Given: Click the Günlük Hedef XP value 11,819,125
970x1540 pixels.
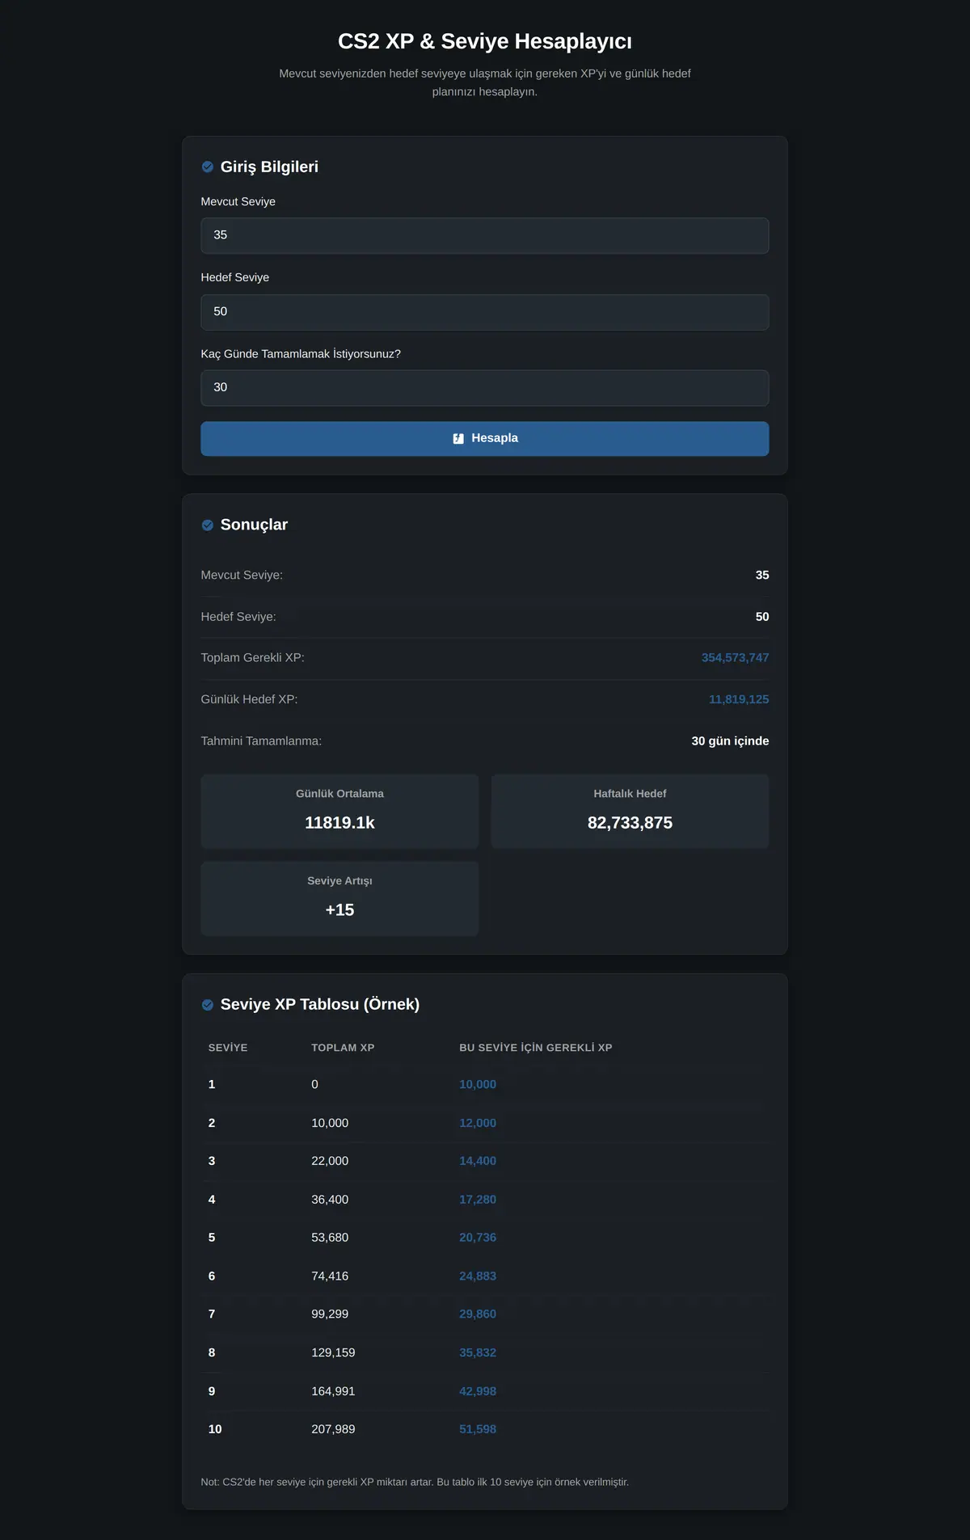Looking at the screenshot, I should tap(739, 699).
